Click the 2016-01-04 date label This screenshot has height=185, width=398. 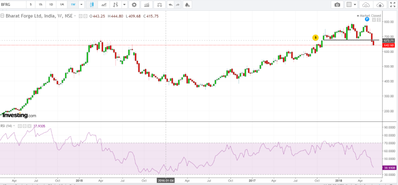click(166, 181)
